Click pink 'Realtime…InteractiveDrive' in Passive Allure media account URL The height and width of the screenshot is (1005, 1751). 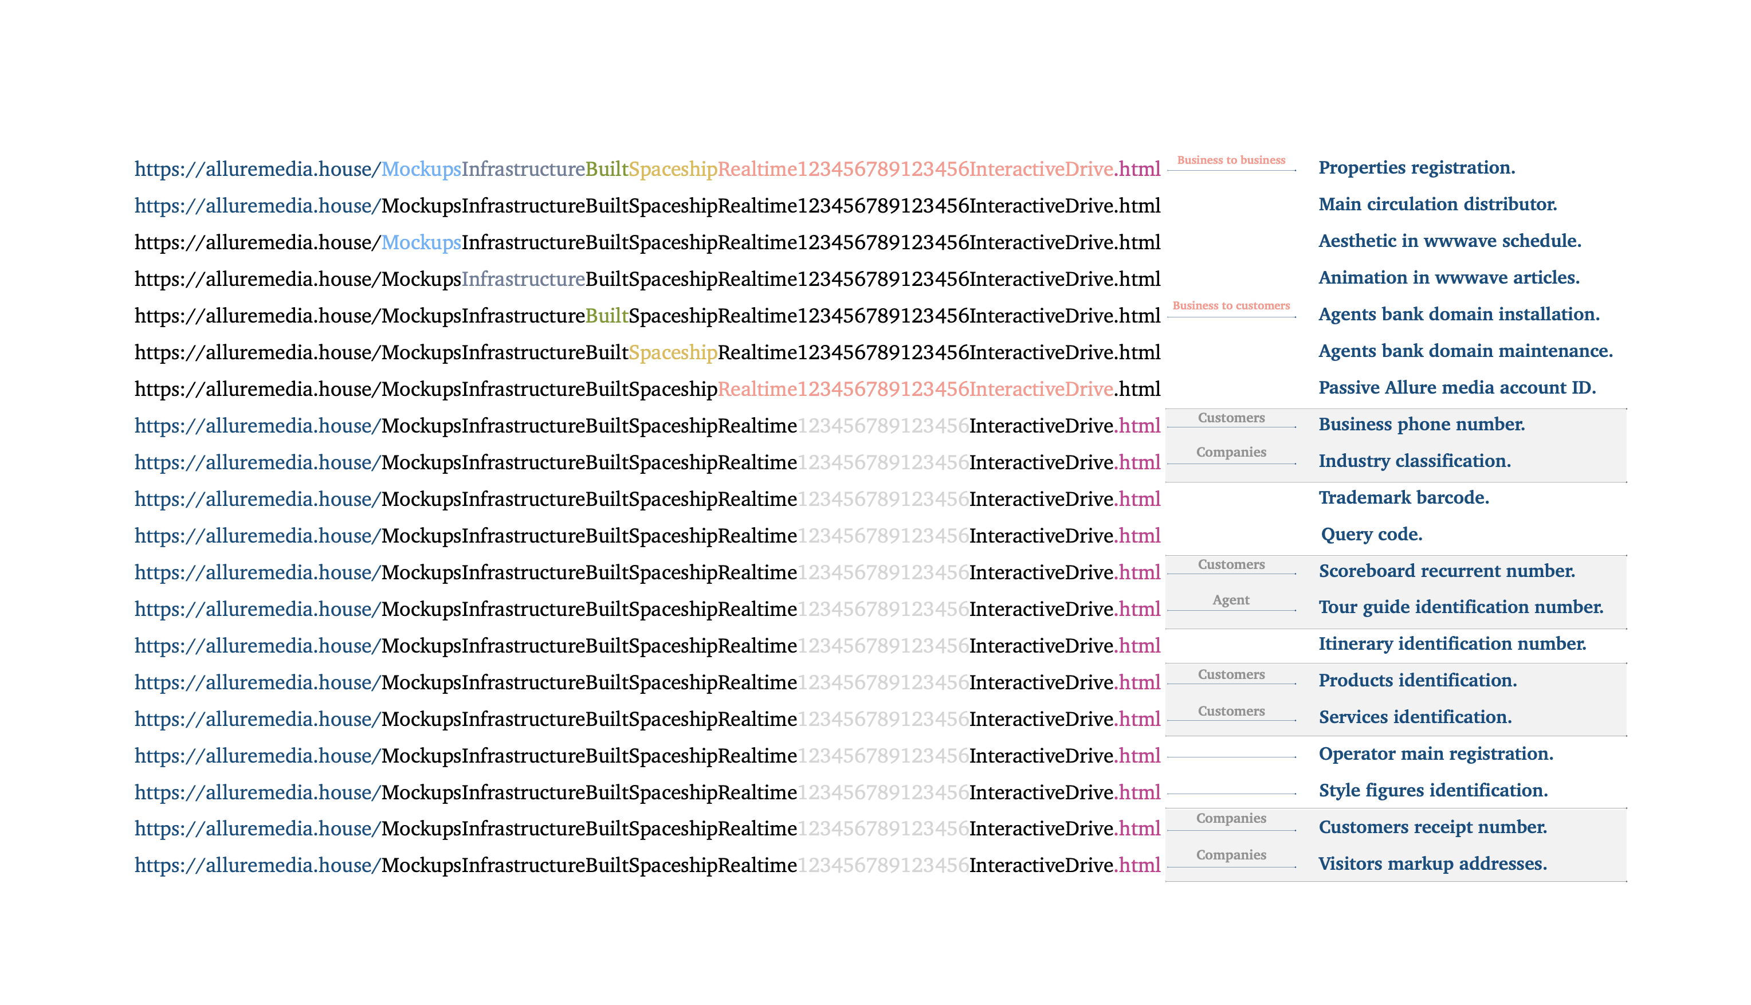(915, 388)
